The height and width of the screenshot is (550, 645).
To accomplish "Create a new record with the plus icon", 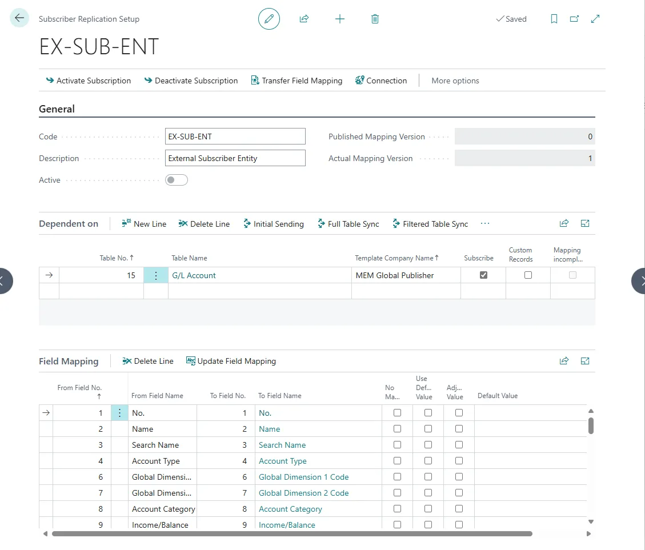I will [340, 18].
